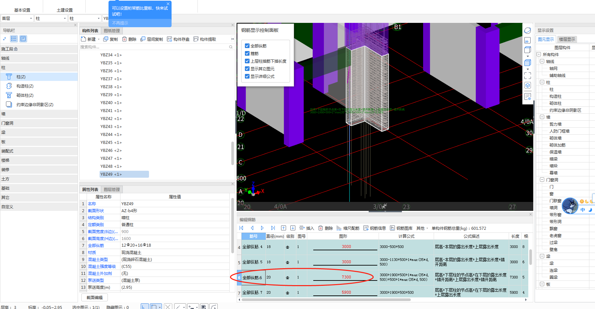Viewport: 595px width, 309px height.
Task: Switch to 图层管理 tab
Action: pyautogui.click(x=112, y=190)
